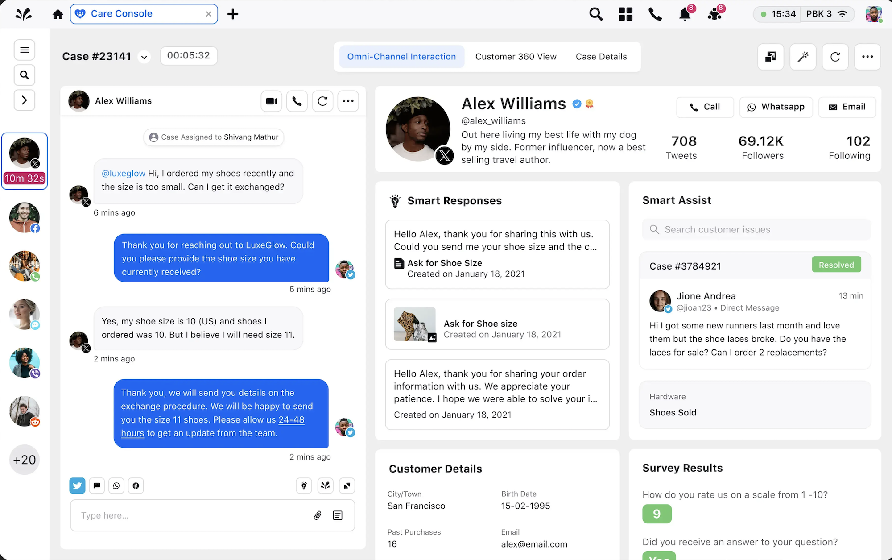Image resolution: width=892 pixels, height=560 pixels.
Task: Switch to Customer 360 View tab
Action: 516,56
